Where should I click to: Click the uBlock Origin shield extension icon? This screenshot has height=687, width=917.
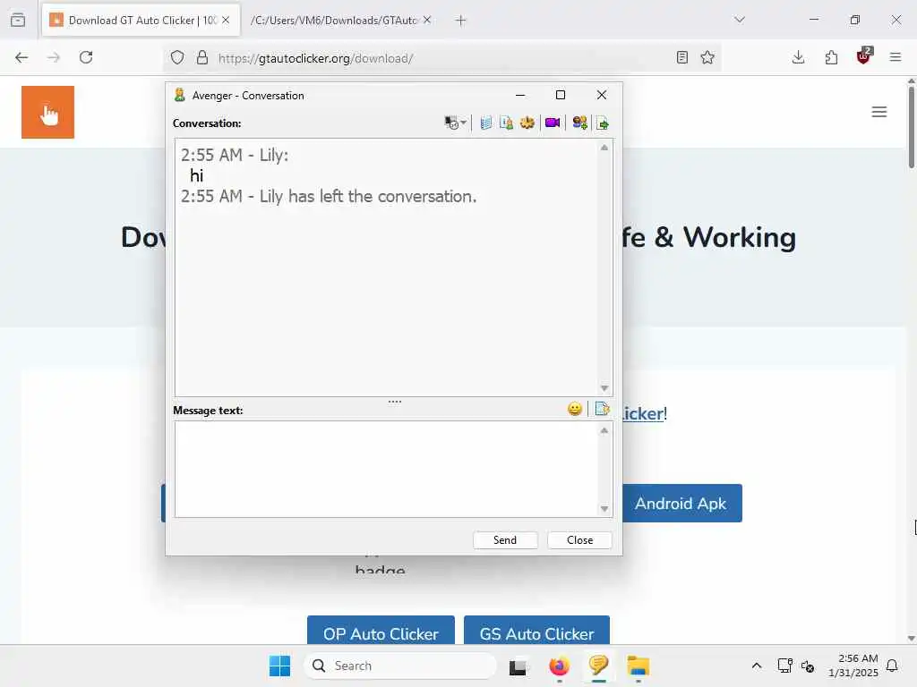pos(864,56)
